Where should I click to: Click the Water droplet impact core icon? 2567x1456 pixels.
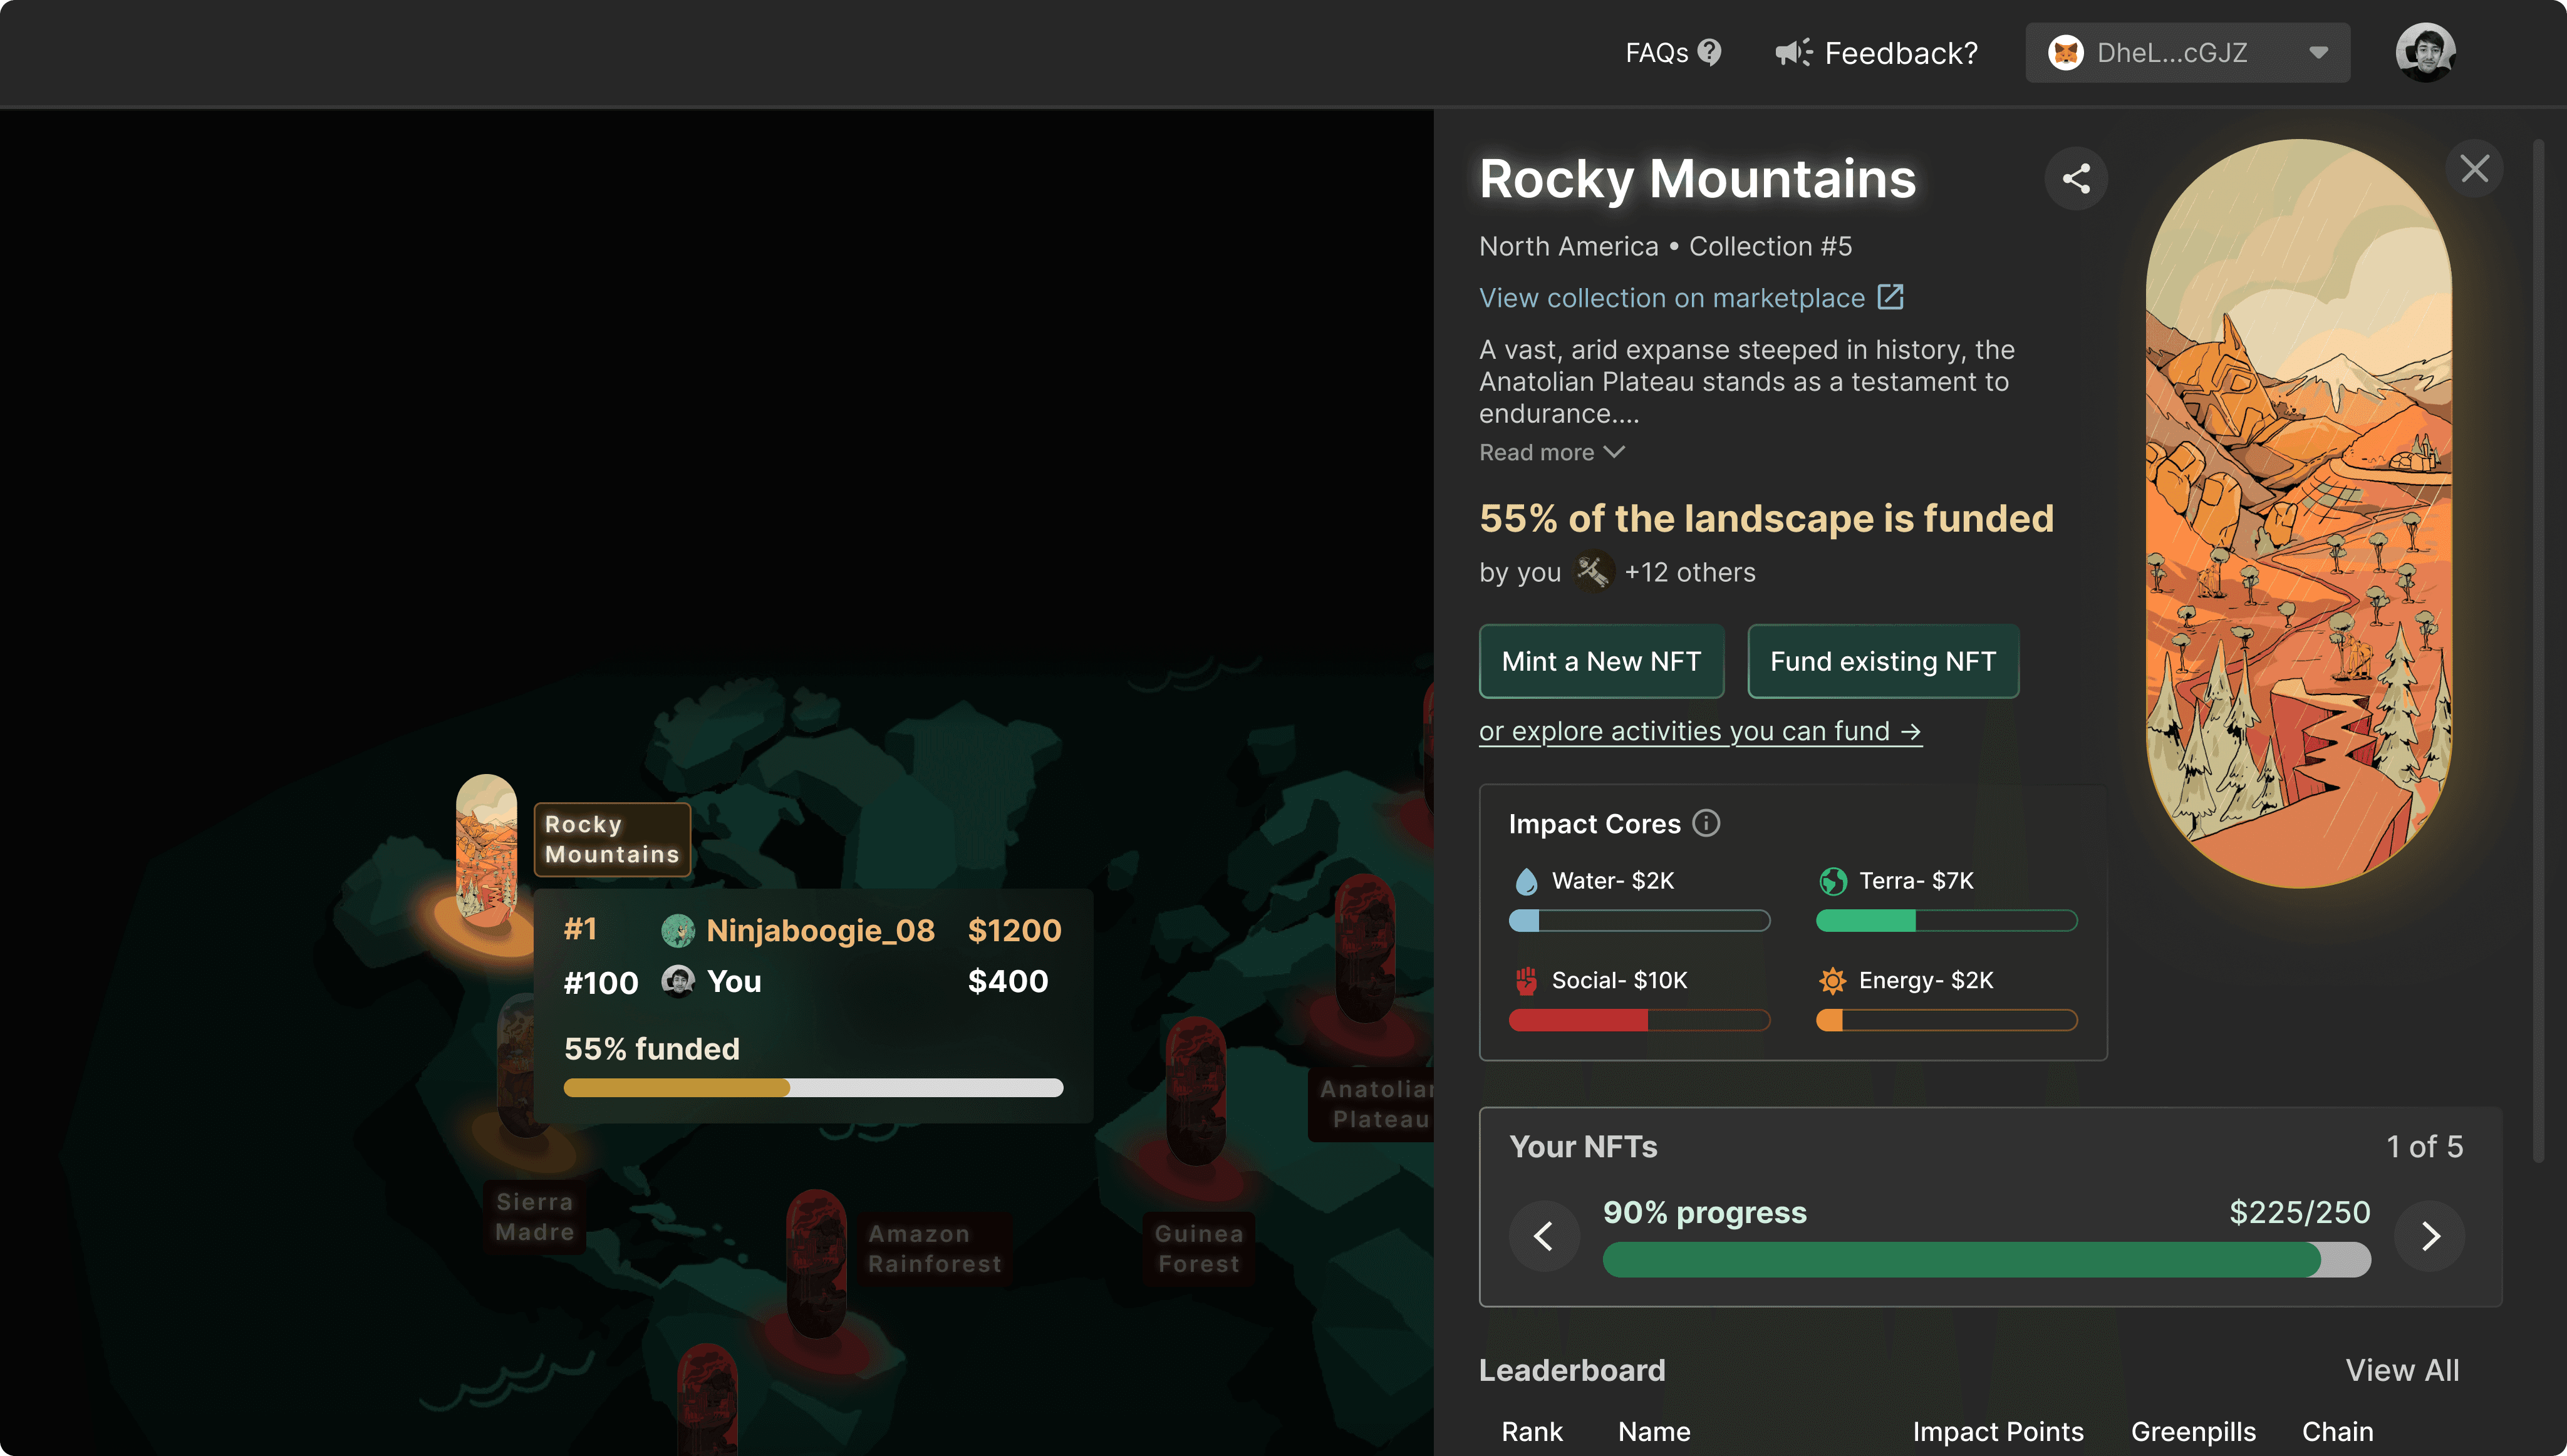coord(1526,881)
